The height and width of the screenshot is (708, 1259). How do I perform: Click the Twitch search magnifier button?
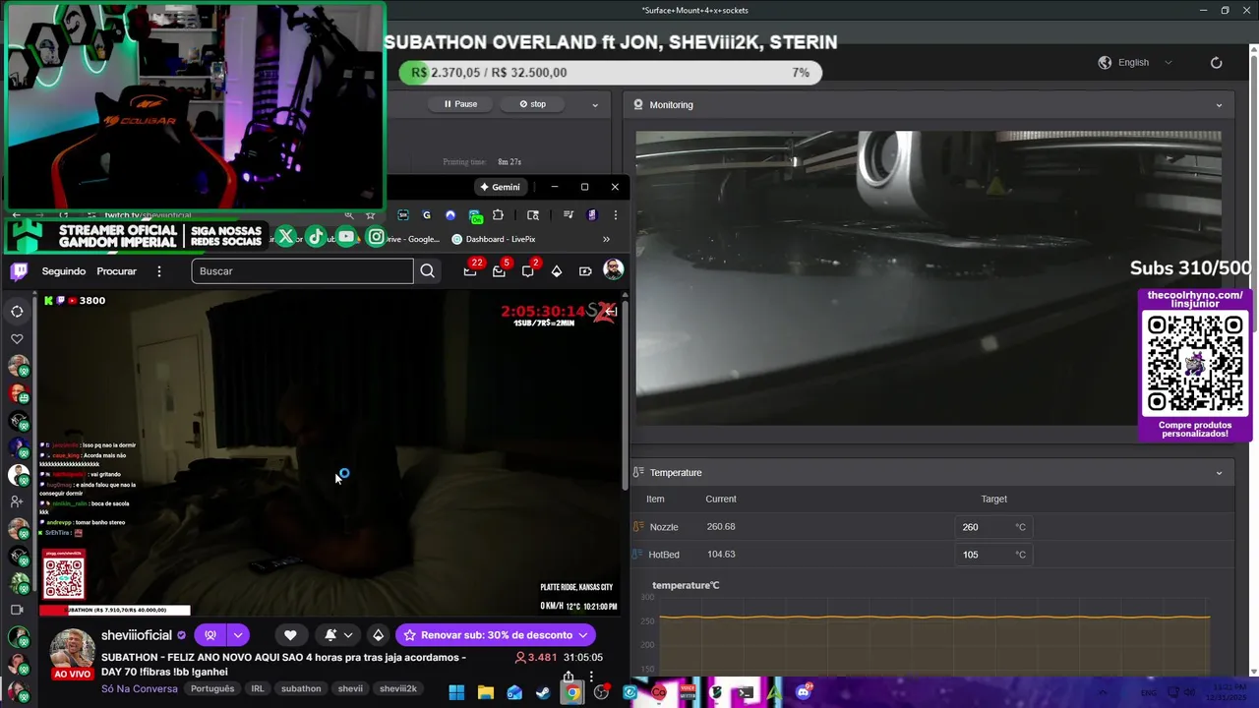click(x=427, y=271)
